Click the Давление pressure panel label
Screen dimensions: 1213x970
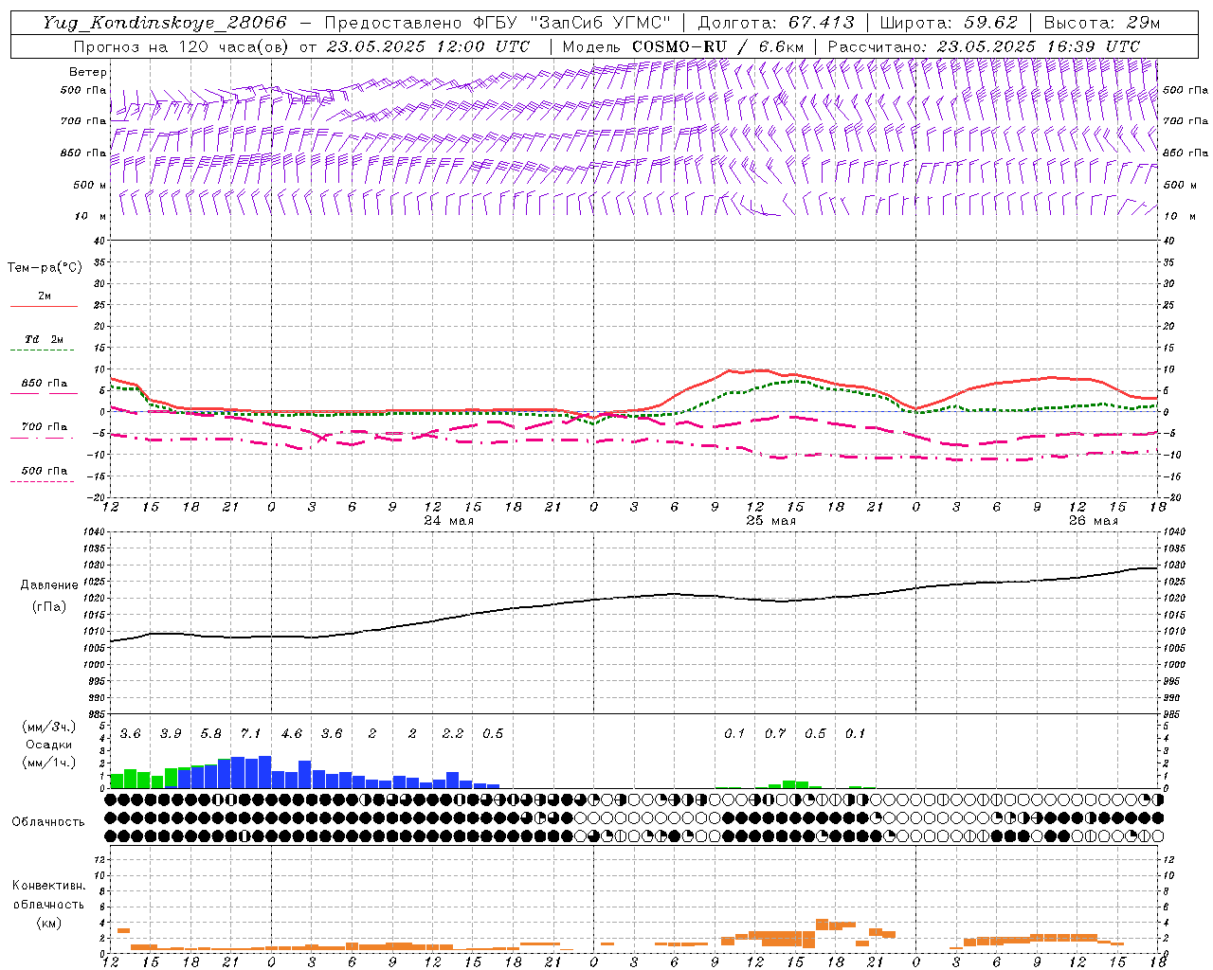coord(49,585)
